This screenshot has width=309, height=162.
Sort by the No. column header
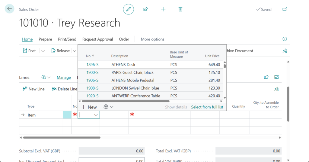click(x=90, y=56)
